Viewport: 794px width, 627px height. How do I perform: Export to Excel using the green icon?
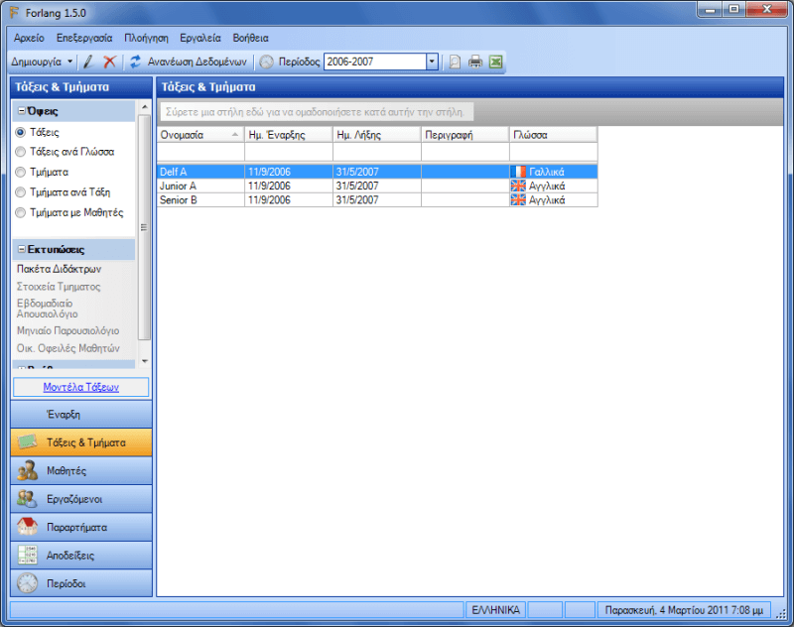click(x=495, y=62)
